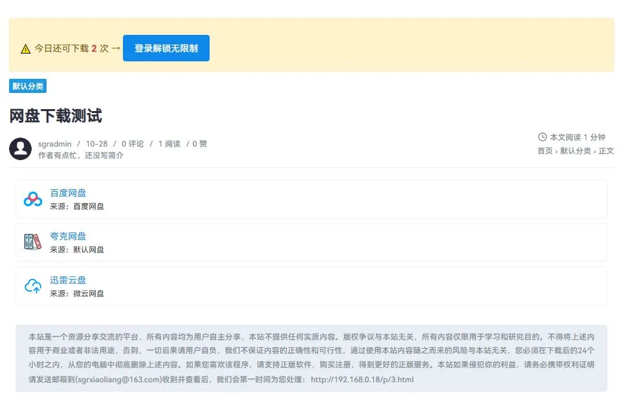This screenshot has width=625, height=412.
Task: Click the 1 阅读 view count
Action: [x=170, y=144]
